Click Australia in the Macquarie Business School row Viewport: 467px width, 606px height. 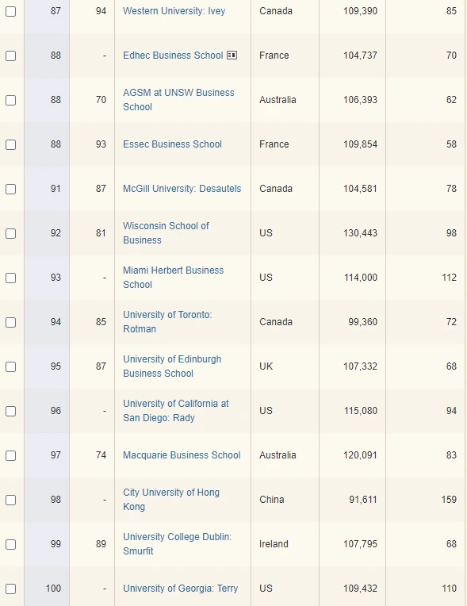tap(278, 455)
